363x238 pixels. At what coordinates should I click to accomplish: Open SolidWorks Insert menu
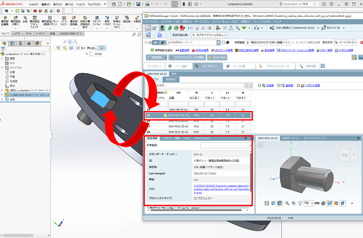(x=69, y=5)
